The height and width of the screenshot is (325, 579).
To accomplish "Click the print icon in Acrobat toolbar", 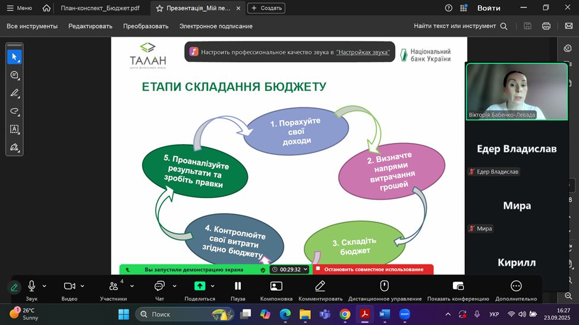I will [x=546, y=26].
